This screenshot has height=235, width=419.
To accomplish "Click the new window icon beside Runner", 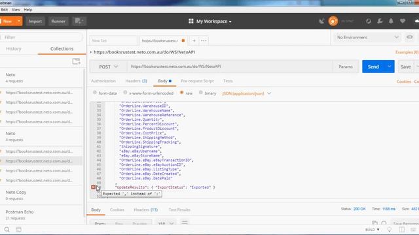I will 79,21.
